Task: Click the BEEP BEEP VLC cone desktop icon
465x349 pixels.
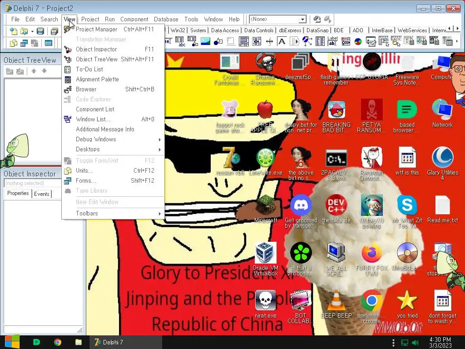Action: coord(336,304)
